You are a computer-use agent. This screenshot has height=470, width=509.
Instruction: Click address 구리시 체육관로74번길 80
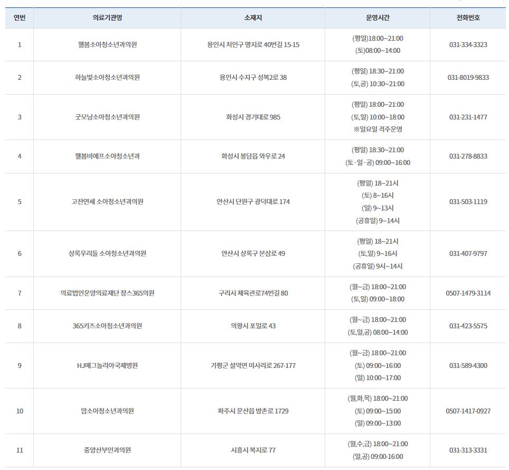(253, 293)
